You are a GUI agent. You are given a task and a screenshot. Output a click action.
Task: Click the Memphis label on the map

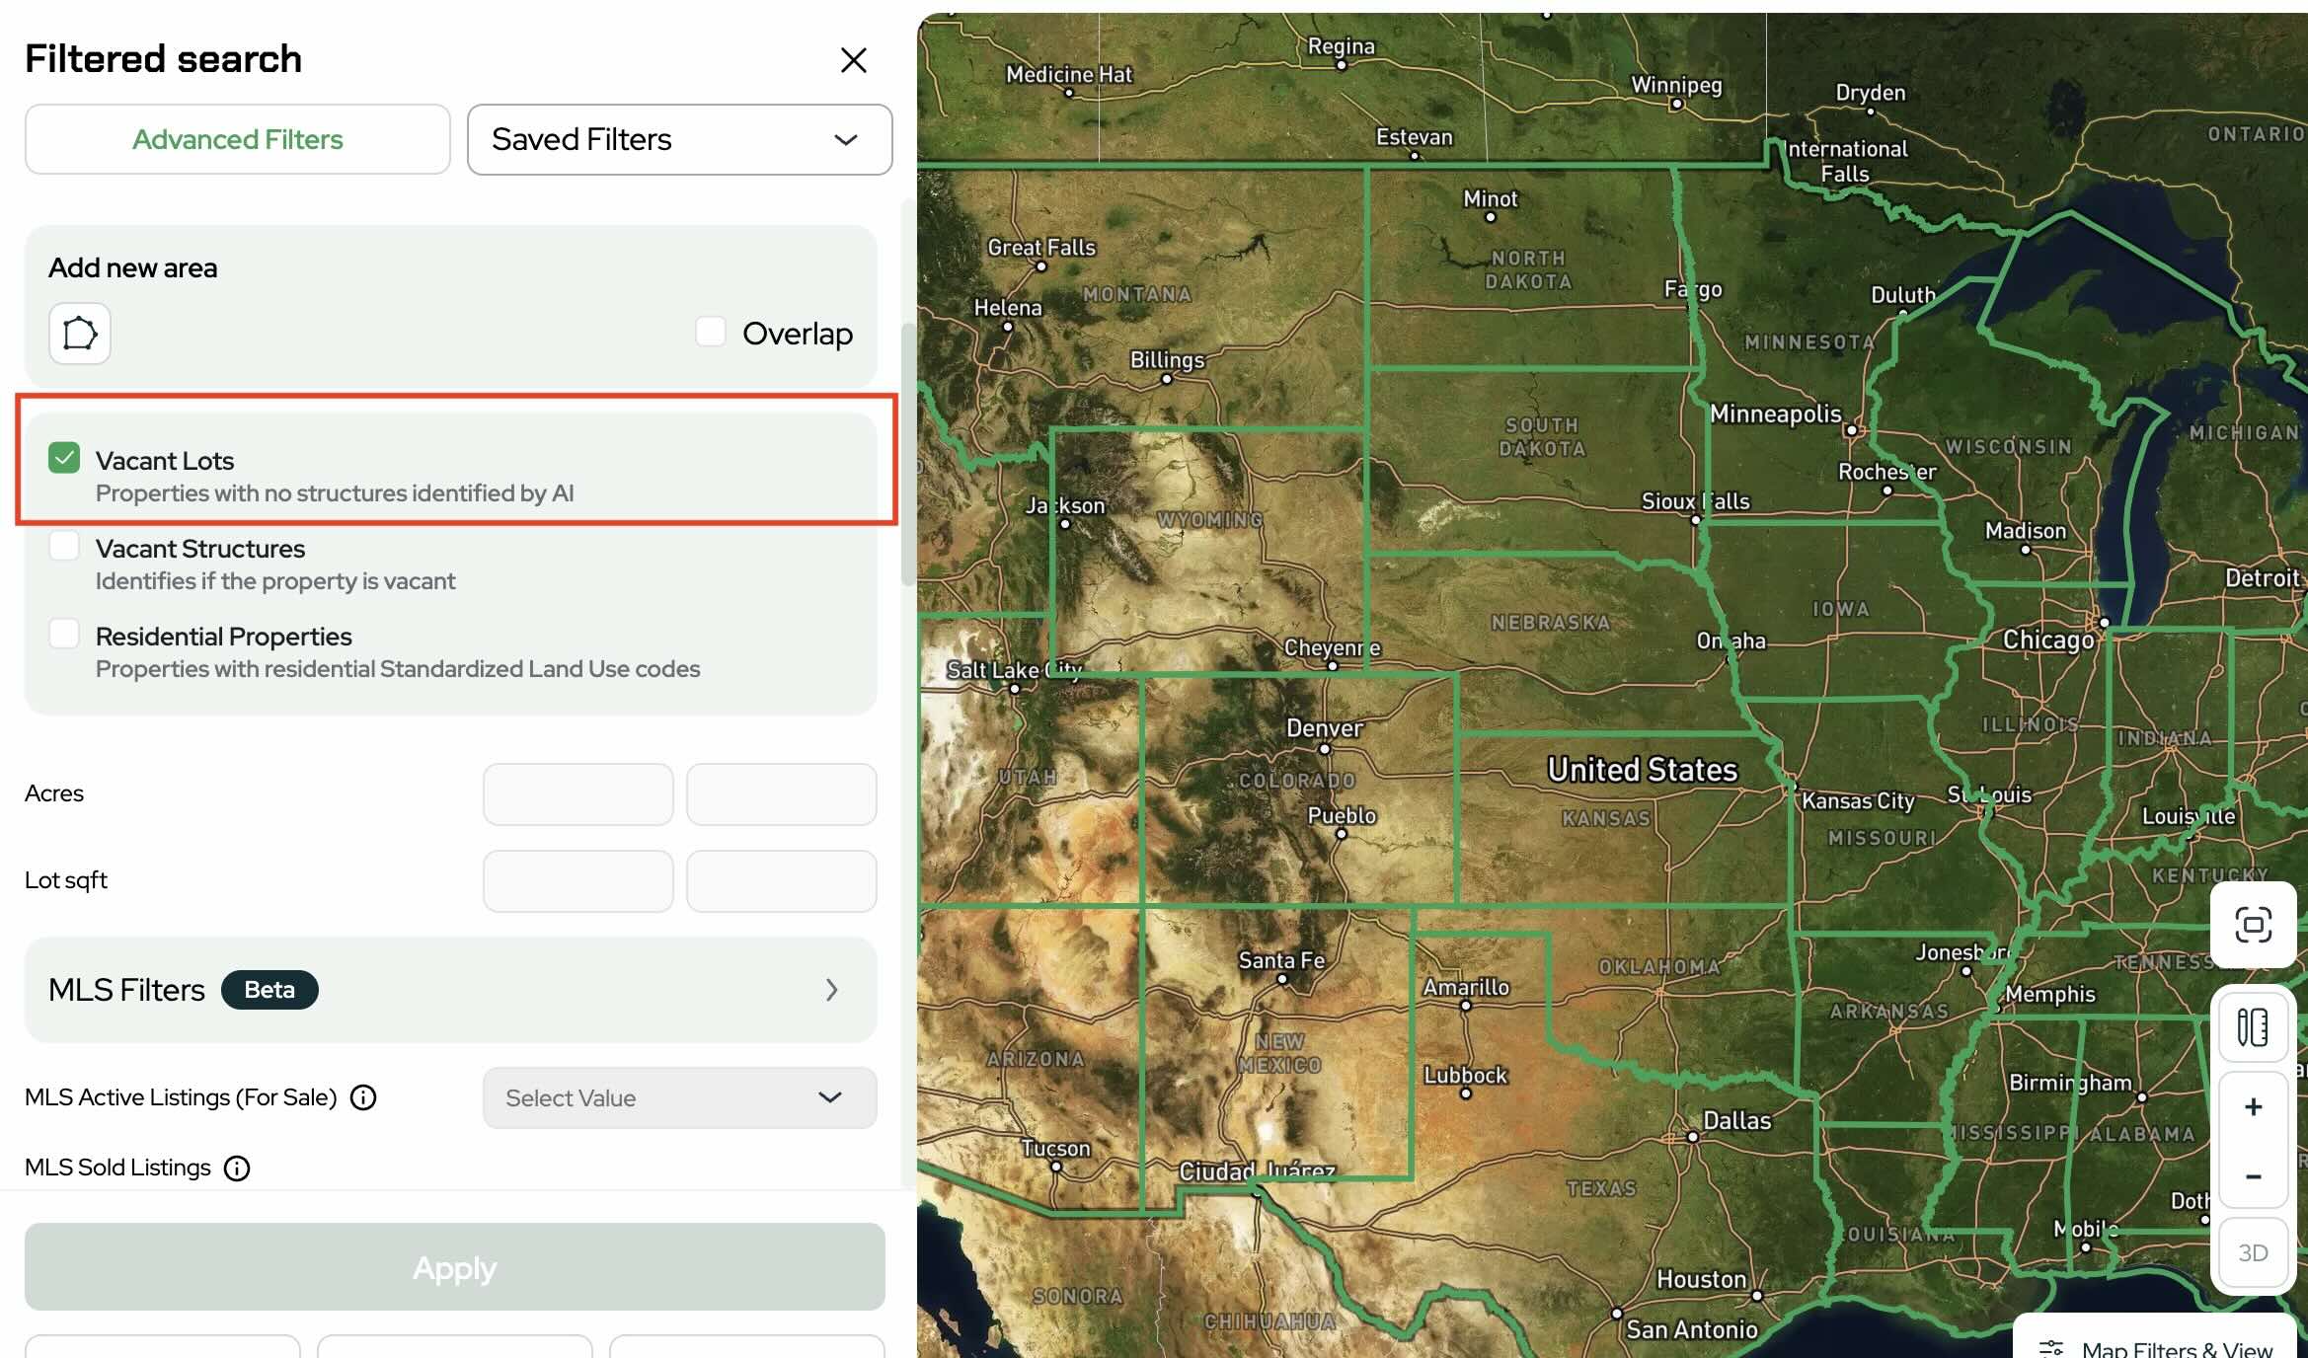[x=2049, y=994]
